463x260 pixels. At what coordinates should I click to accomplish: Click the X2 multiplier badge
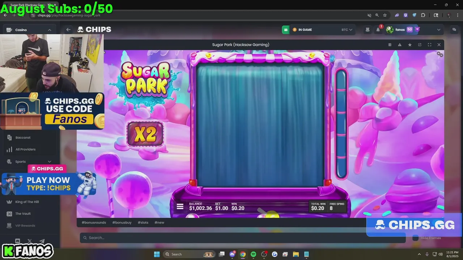(145, 134)
